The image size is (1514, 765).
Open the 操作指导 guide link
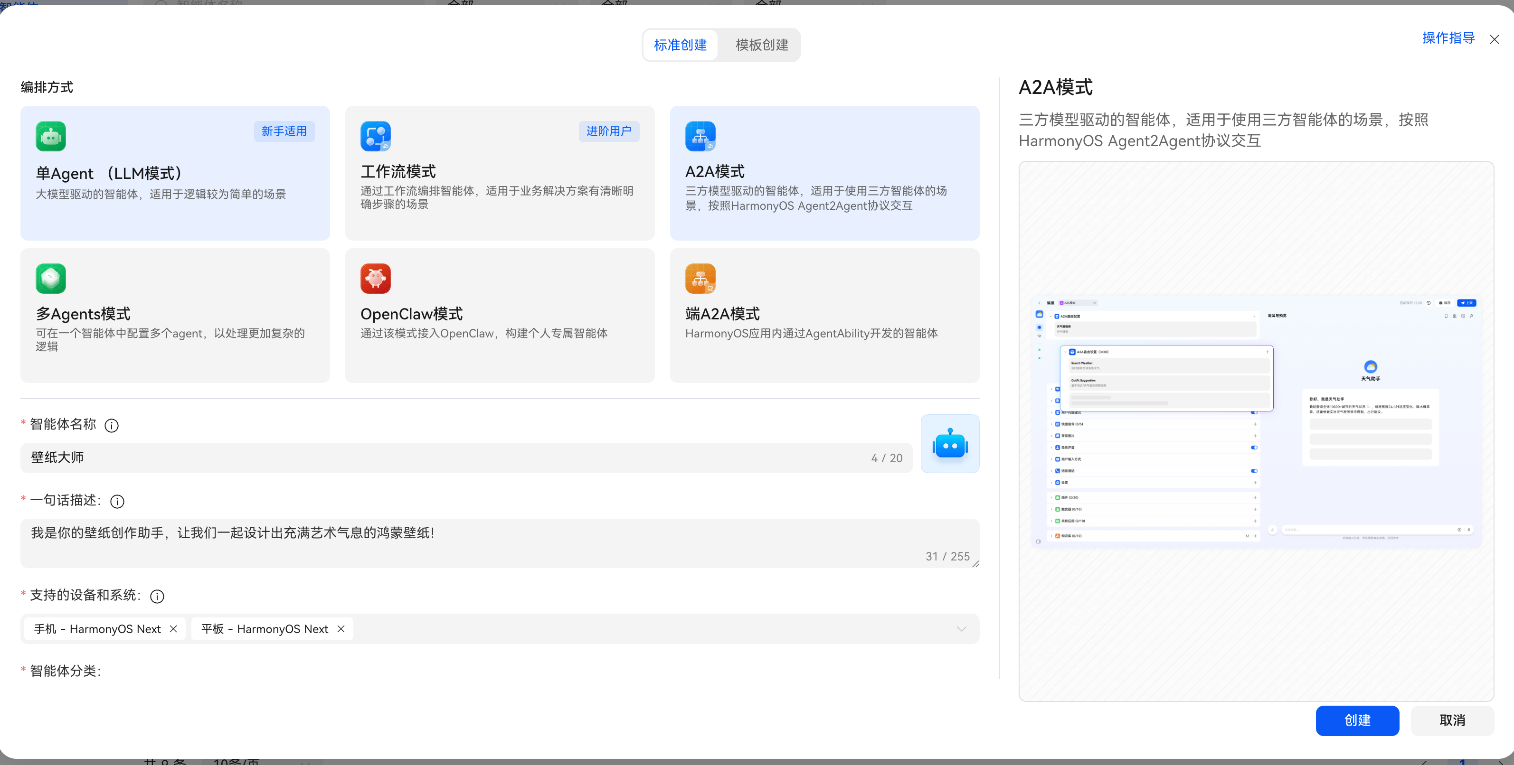(1448, 38)
